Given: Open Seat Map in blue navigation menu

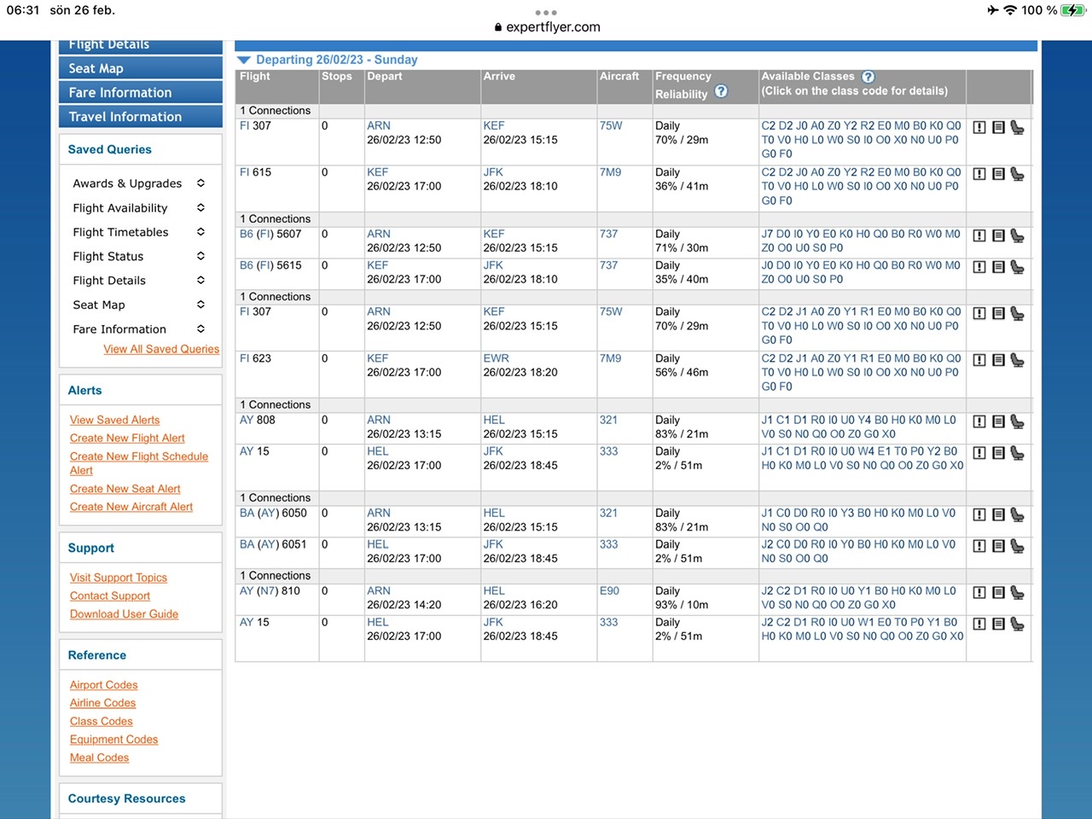Looking at the screenshot, I should point(141,68).
